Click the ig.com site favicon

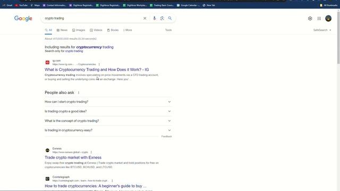[x=47, y=63]
